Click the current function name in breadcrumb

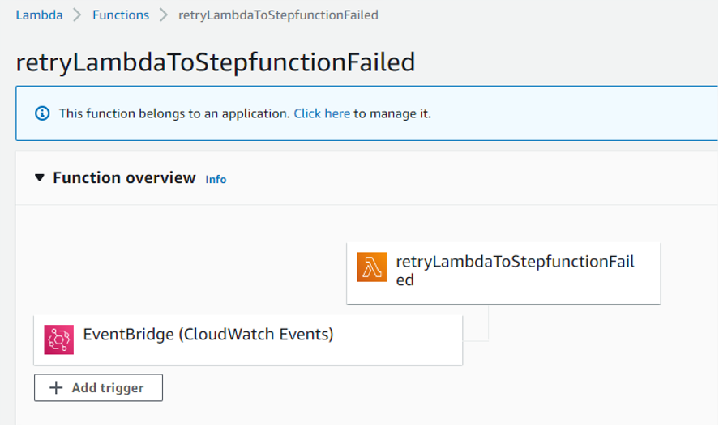click(x=278, y=15)
